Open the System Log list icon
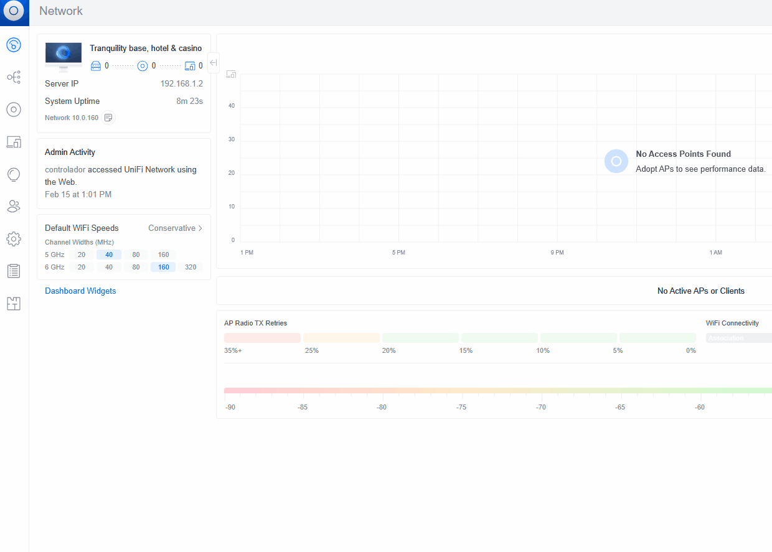Viewport: 772px width, 552px height. tap(14, 271)
